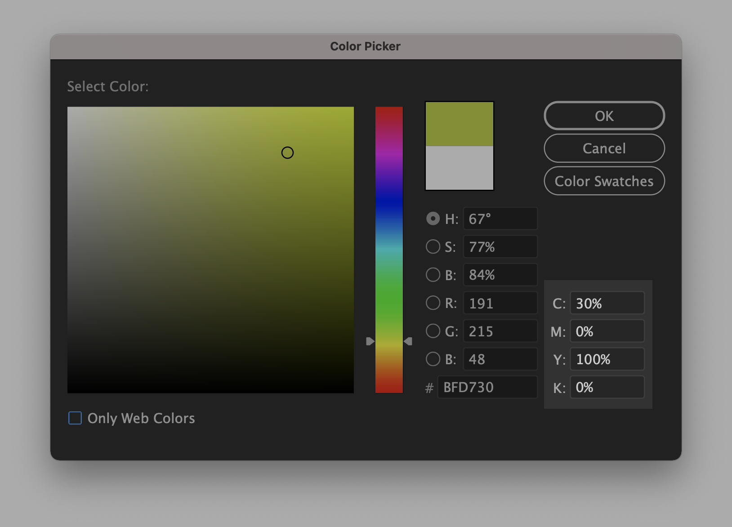Click the right hue slider arrow

pos(408,342)
